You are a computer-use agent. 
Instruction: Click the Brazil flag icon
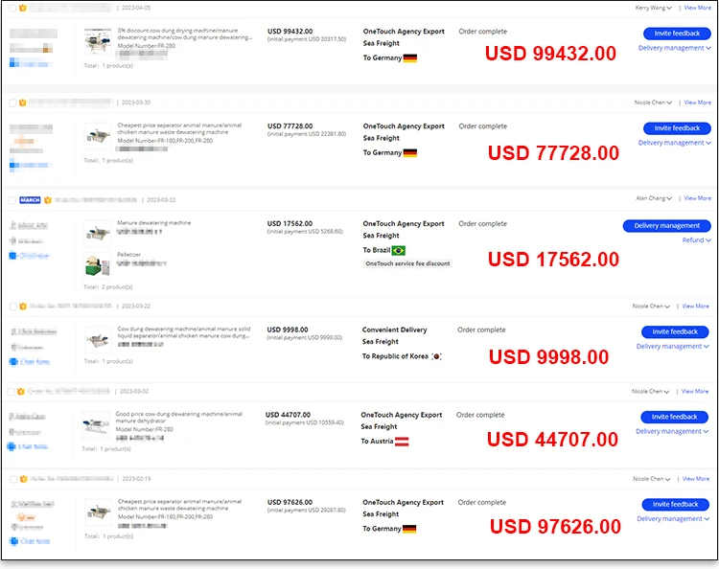click(399, 250)
